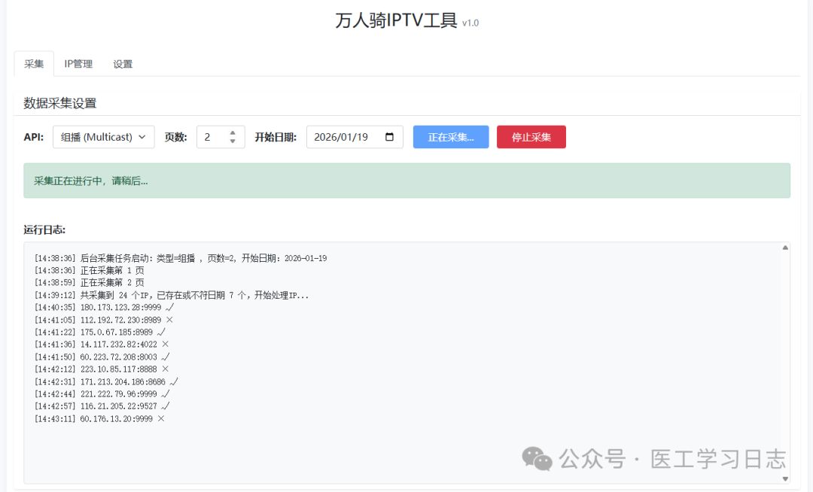
Task: Expand the API 组播 (Multicast) dropdown
Action: [x=104, y=137]
